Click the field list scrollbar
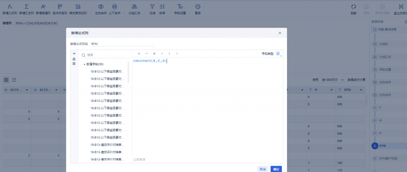Viewport: 407px width, 172px height. click(x=128, y=73)
